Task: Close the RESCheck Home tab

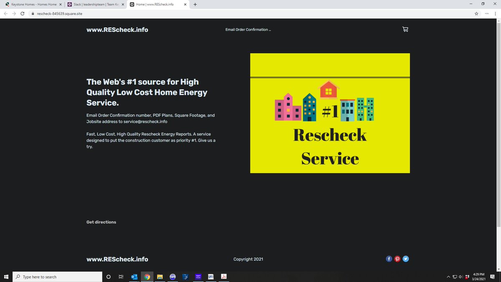Action: (185, 4)
